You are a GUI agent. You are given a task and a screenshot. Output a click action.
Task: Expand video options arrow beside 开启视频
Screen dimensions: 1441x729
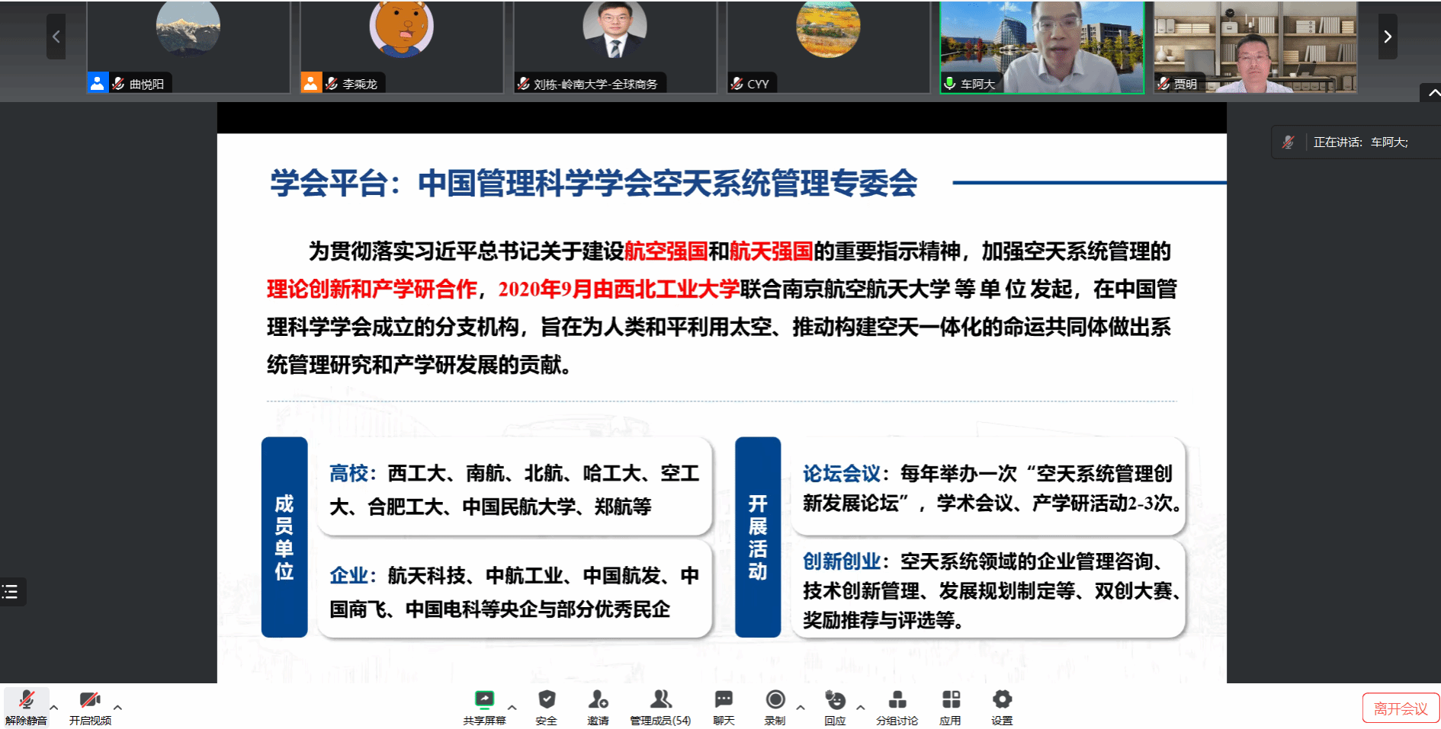[x=117, y=708]
